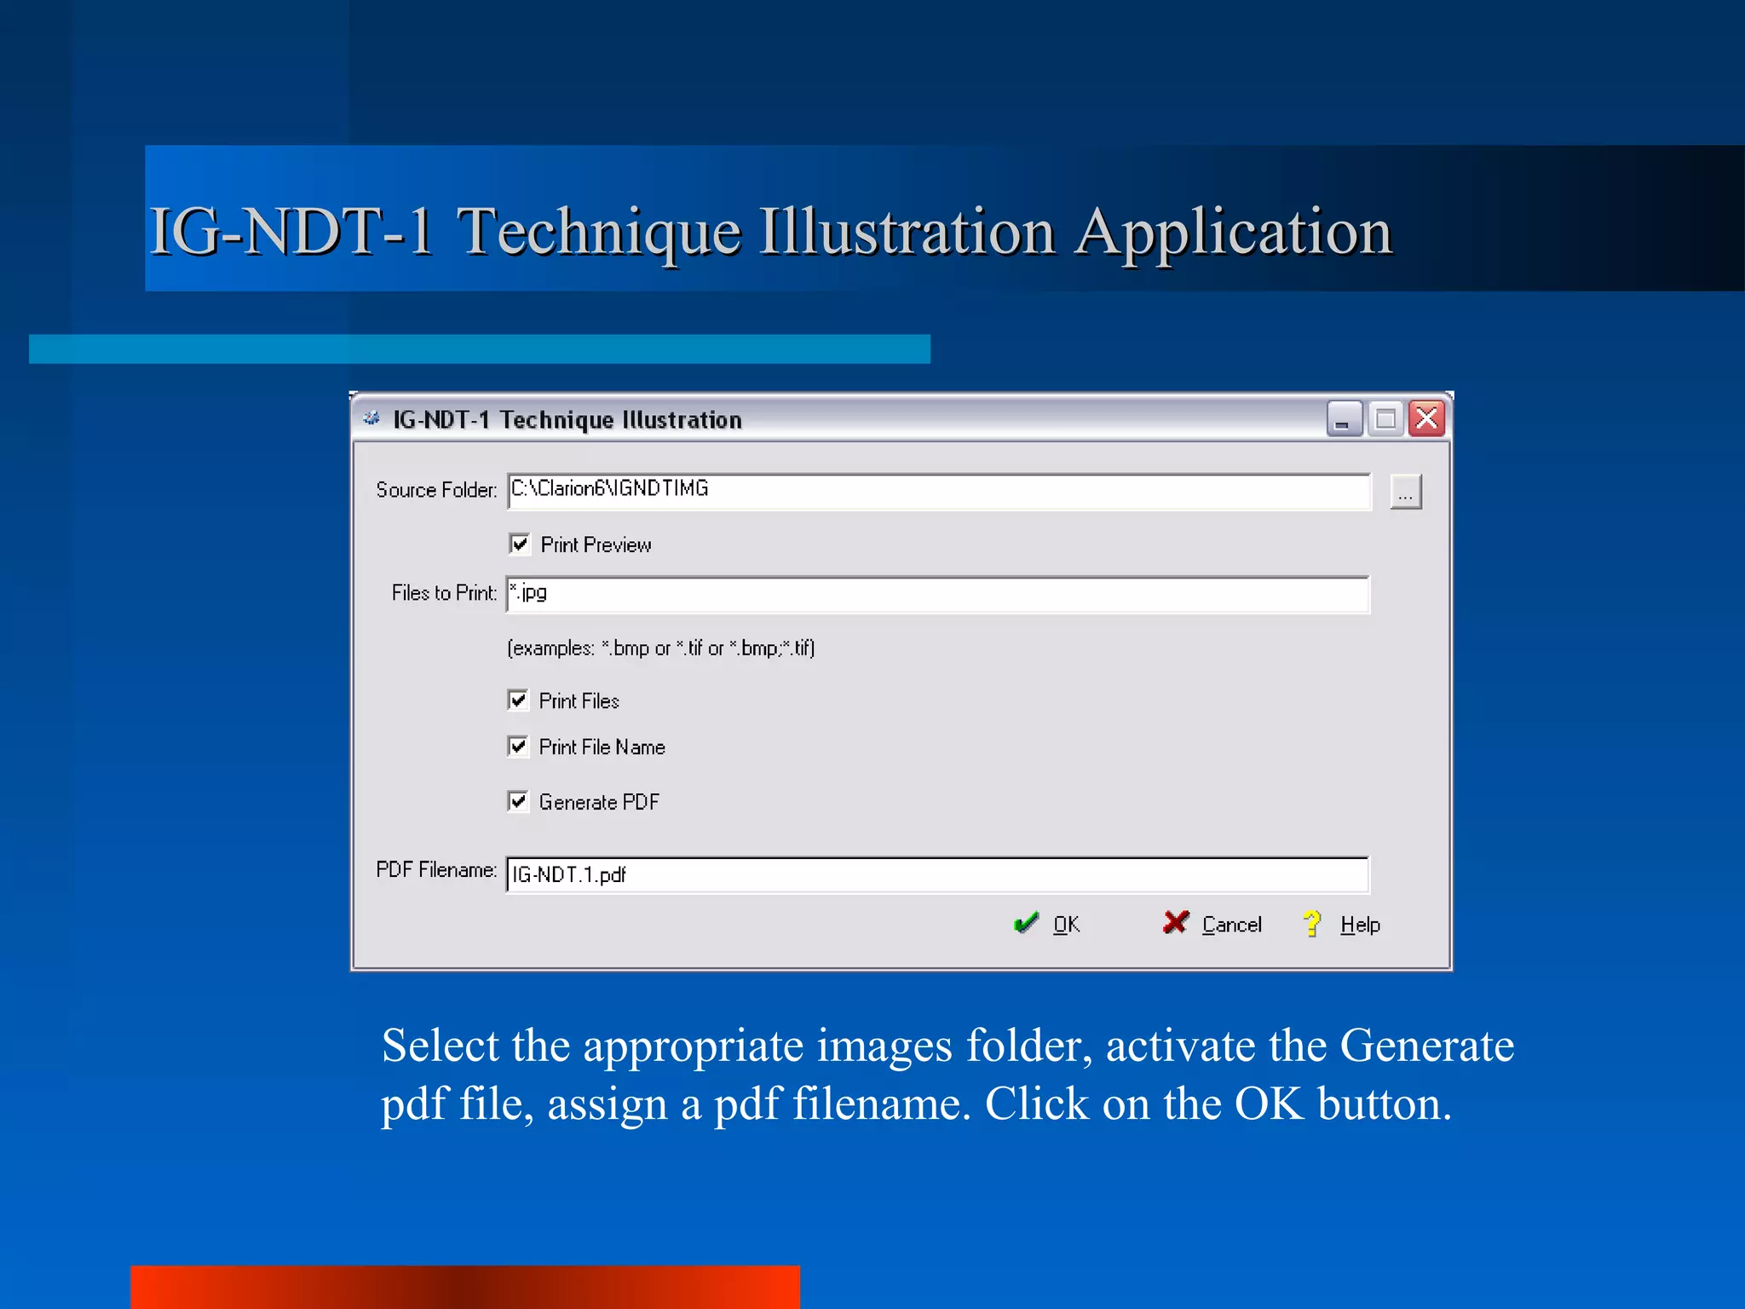Maximize the IG-NDT-1 Technique Illustration window
Viewport: 1745px width, 1309px height.
[x=1385, y=418]
